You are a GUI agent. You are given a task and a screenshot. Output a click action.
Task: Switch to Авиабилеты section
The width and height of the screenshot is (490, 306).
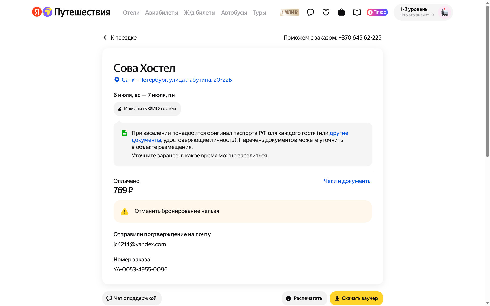[x=162, y=12]
